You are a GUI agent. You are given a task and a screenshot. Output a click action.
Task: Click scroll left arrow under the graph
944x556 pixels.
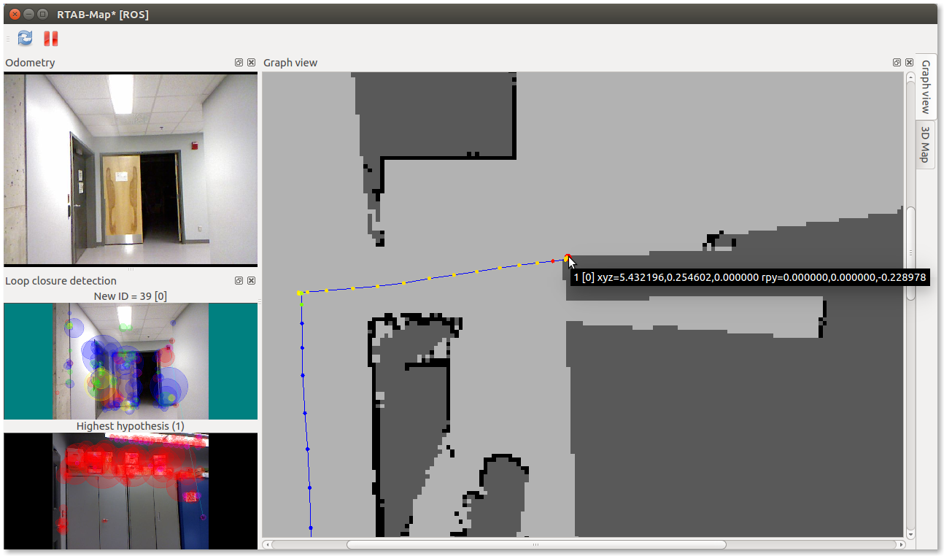pos(268,544)
